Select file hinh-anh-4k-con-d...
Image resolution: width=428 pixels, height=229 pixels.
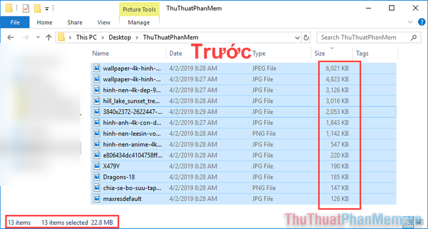[x=243, y=123]
